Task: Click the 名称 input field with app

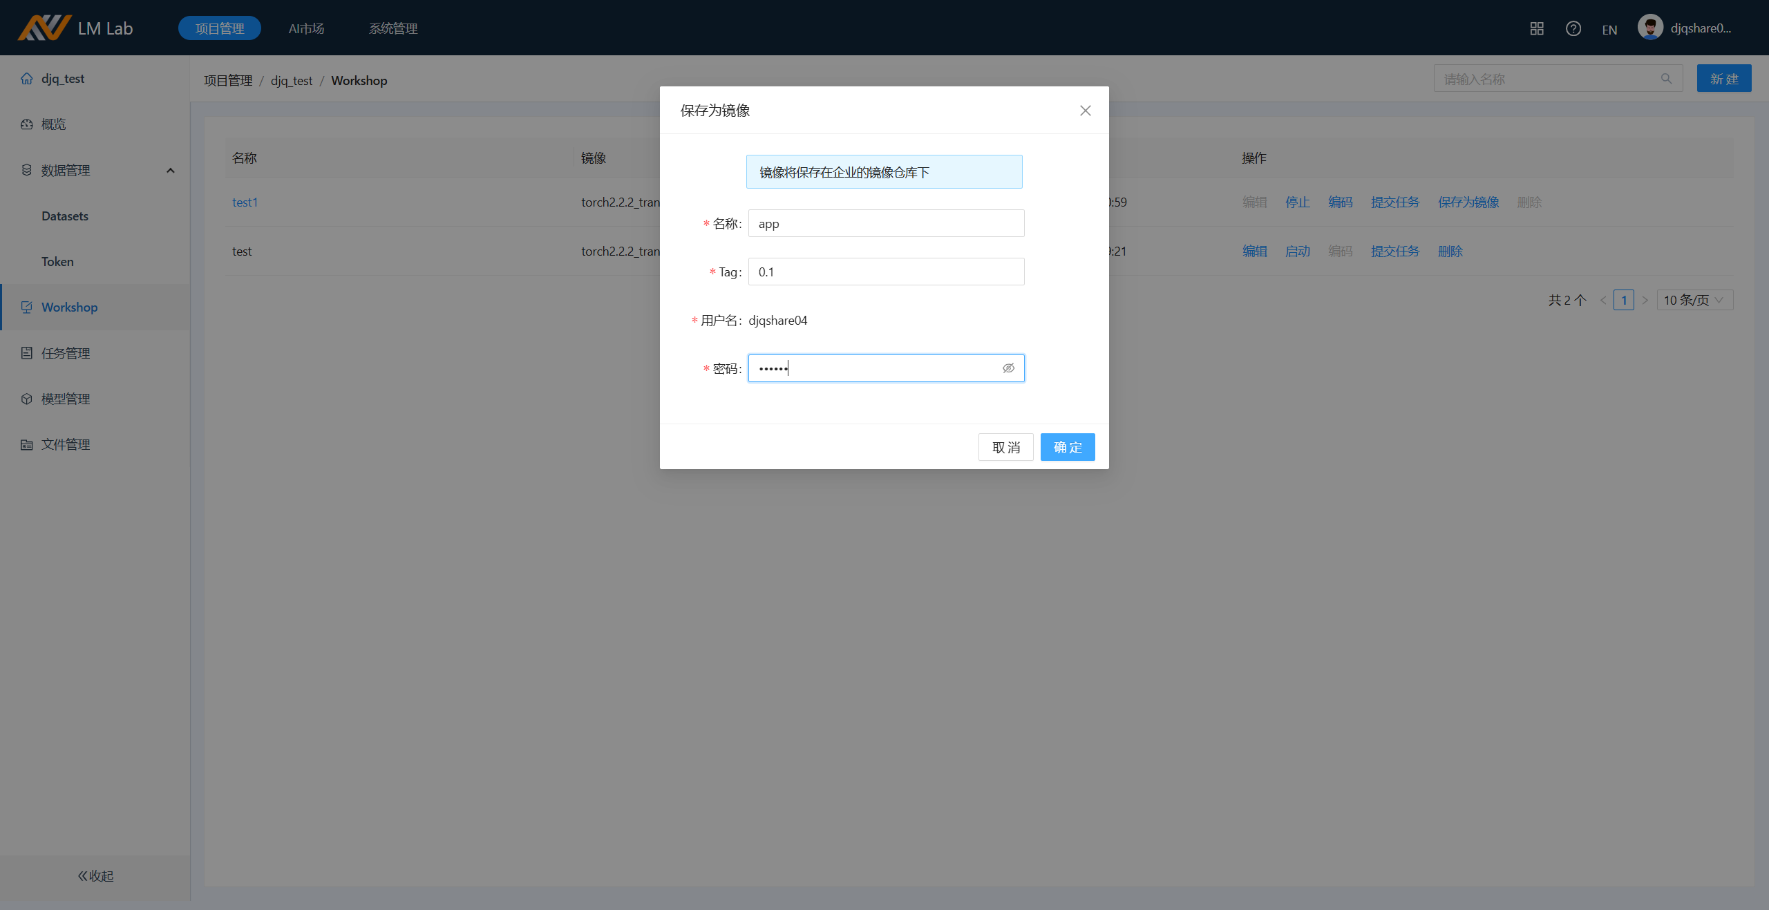Action: click(x=885, y=223)
